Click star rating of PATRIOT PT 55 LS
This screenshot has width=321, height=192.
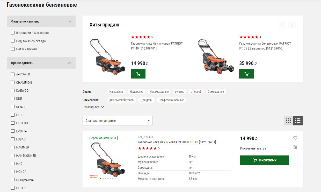click(x=249, y=37)
